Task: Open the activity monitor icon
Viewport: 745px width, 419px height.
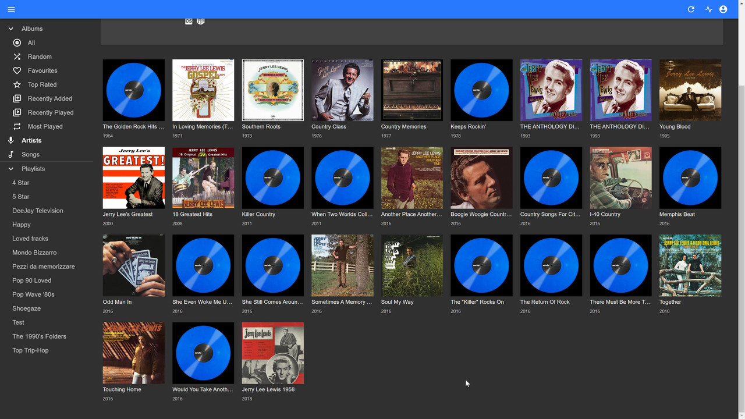Action: coord(708,9)
